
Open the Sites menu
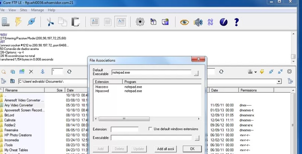pos(23,10)
